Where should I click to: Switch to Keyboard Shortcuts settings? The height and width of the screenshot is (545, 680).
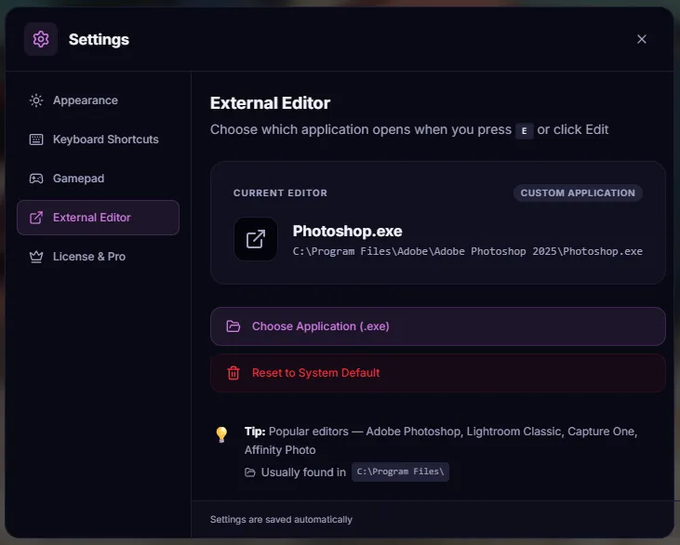98,140
